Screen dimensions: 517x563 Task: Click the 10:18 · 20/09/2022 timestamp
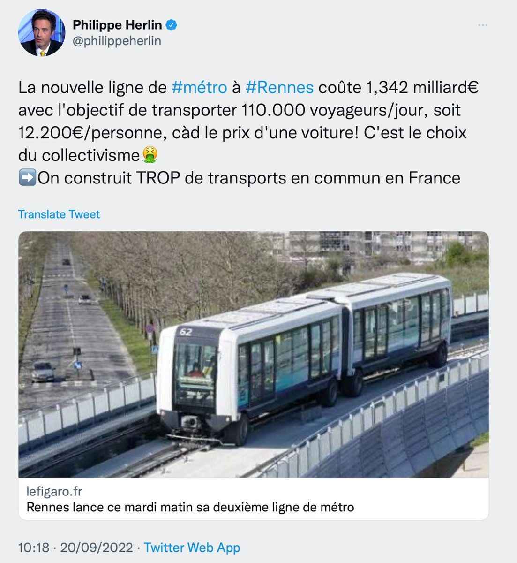75,548
